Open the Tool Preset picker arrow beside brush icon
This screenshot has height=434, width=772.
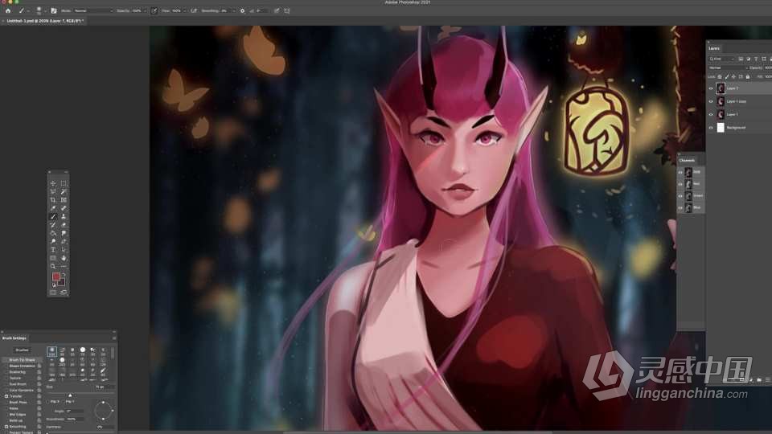pos(28,10)
